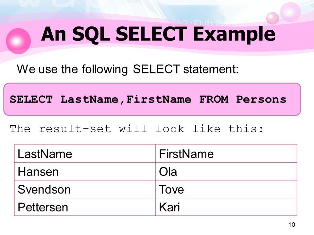The width and height of the screenshot is (314, 235).
Task: Select the Kari table cell
Action: 226,207
